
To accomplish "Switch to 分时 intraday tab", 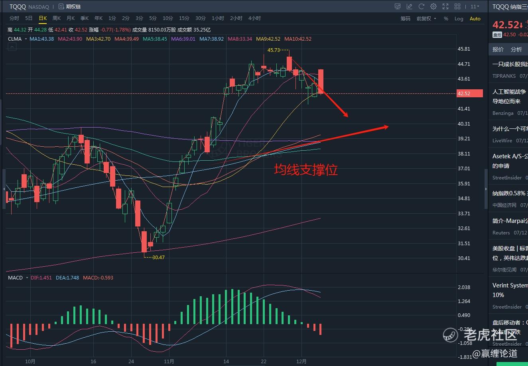I will (x=14, y=18).
